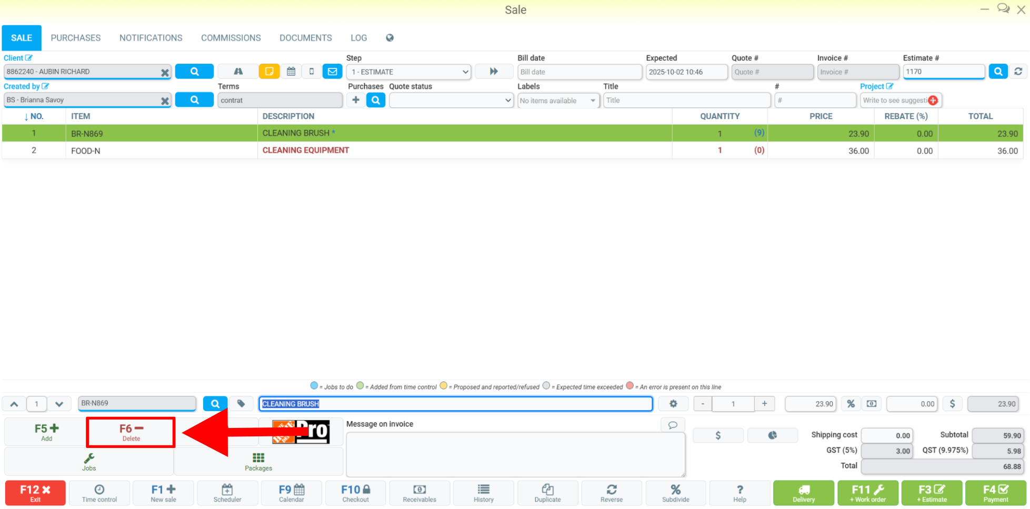Click the green F4 Payment button
Viewport: 1030px width, 509px height.
[996, 493]
